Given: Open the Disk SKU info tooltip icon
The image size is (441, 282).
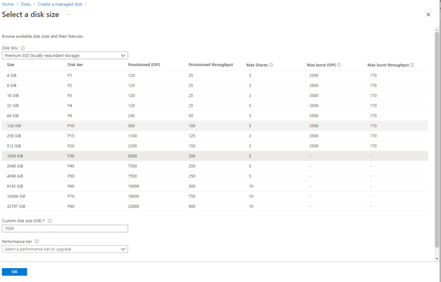Looking at the screenshot, I should [22, 48].
